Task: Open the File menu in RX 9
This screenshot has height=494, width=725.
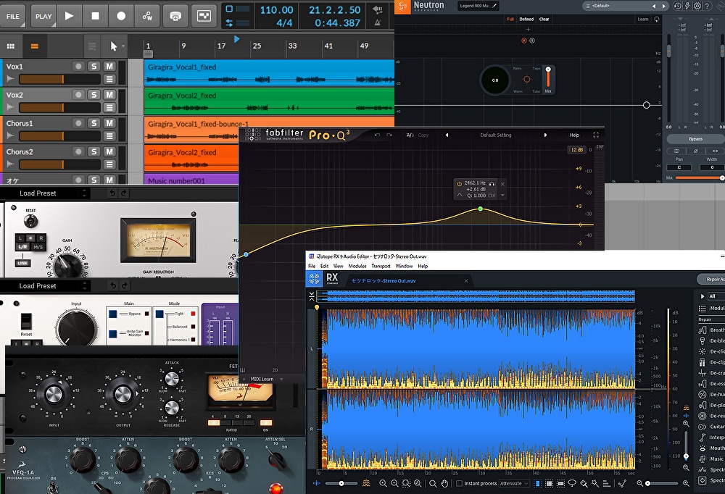Action: point(312,266)
